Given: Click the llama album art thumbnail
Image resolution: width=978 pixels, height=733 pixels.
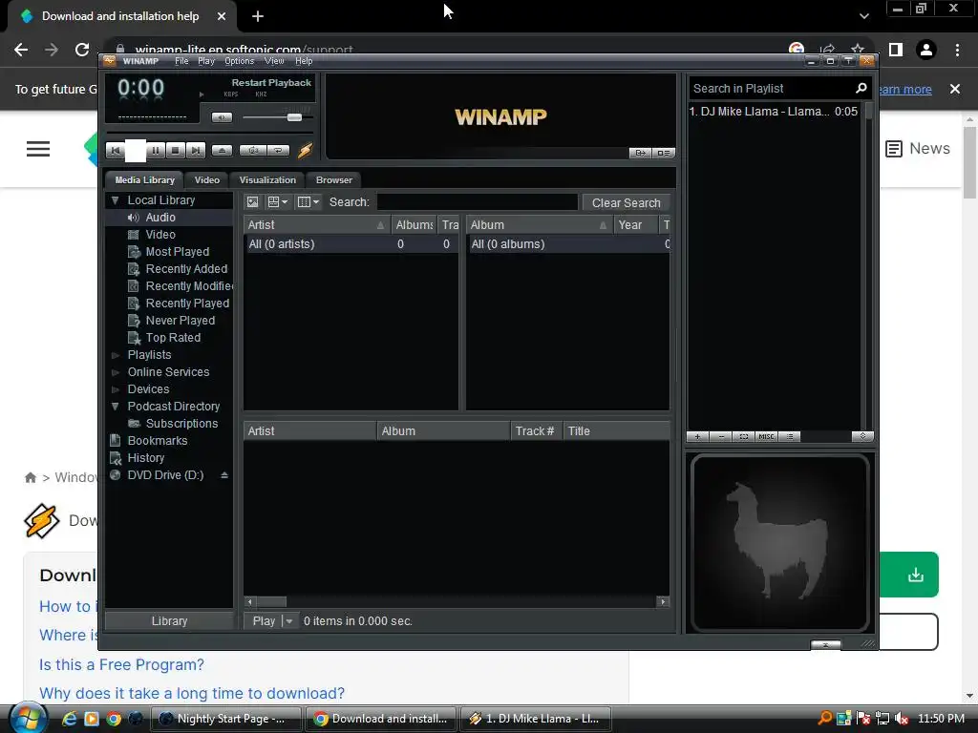Looking at the screenshot, I should pyautogui.click(x=779, y=542).
